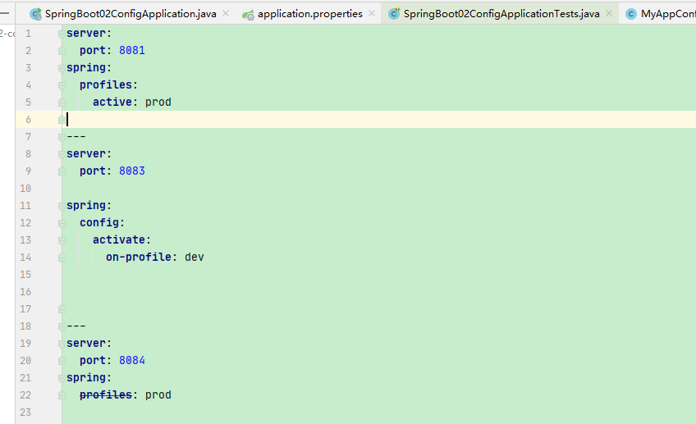Click port value 8083

pos(132,171)
